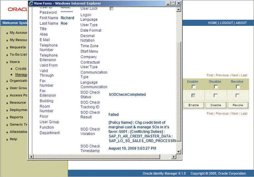This screenshot has width=254, height=177.
Task: Click horizontal scrollbar right arrow in View Form
Action: [x=174, y=156]
